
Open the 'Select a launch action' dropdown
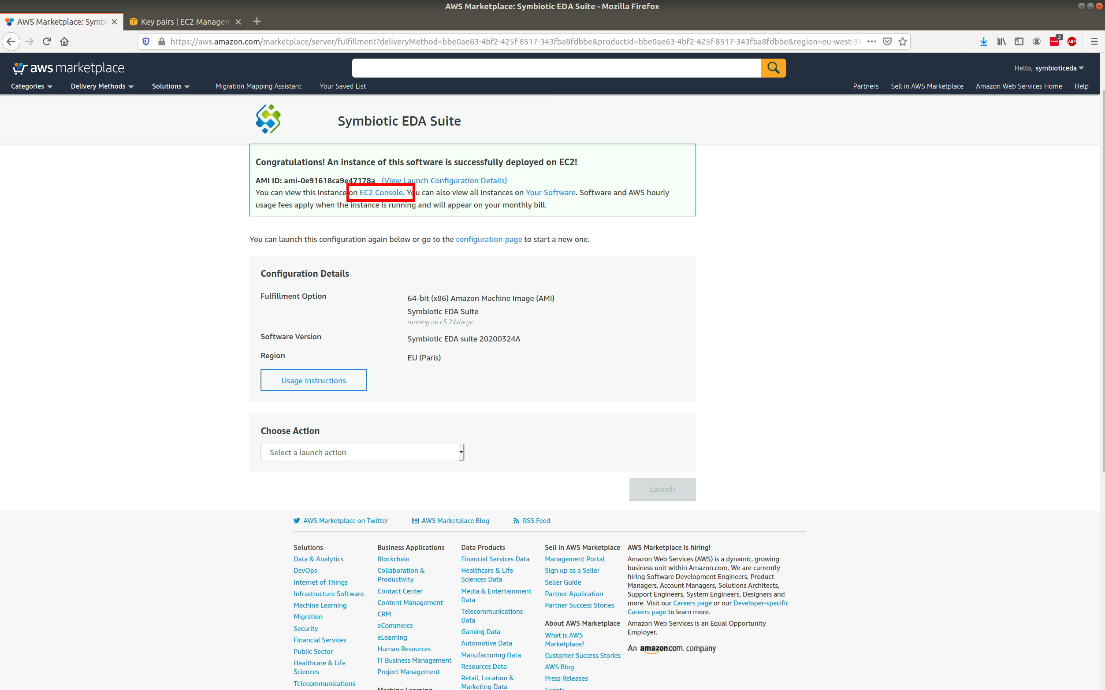click(x=362, y=452)
